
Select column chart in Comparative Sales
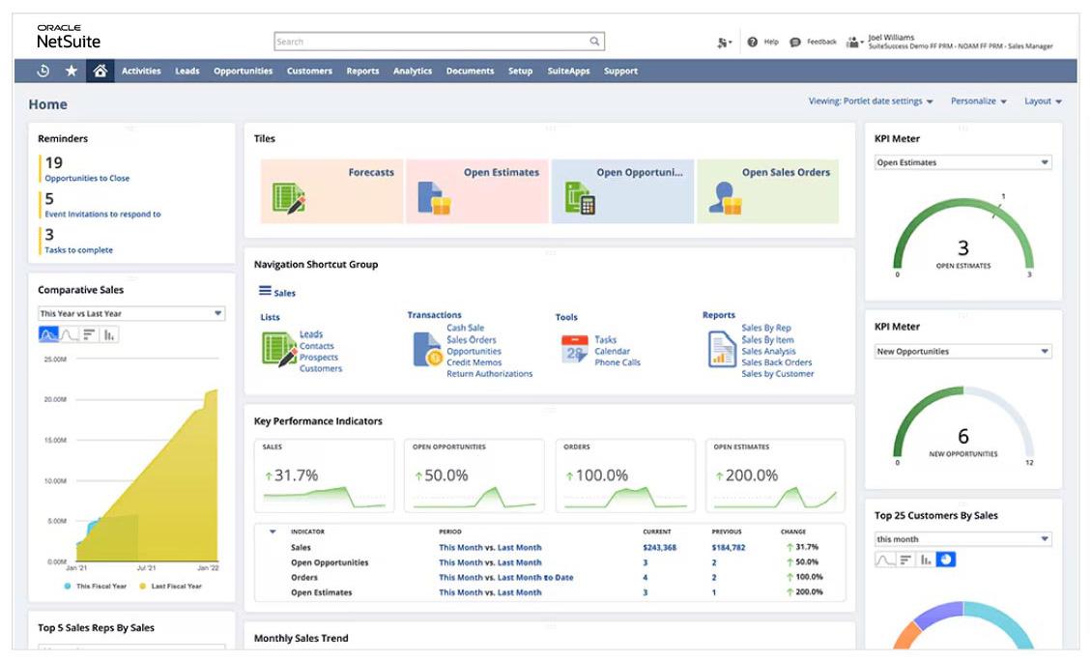coord(109,334)
